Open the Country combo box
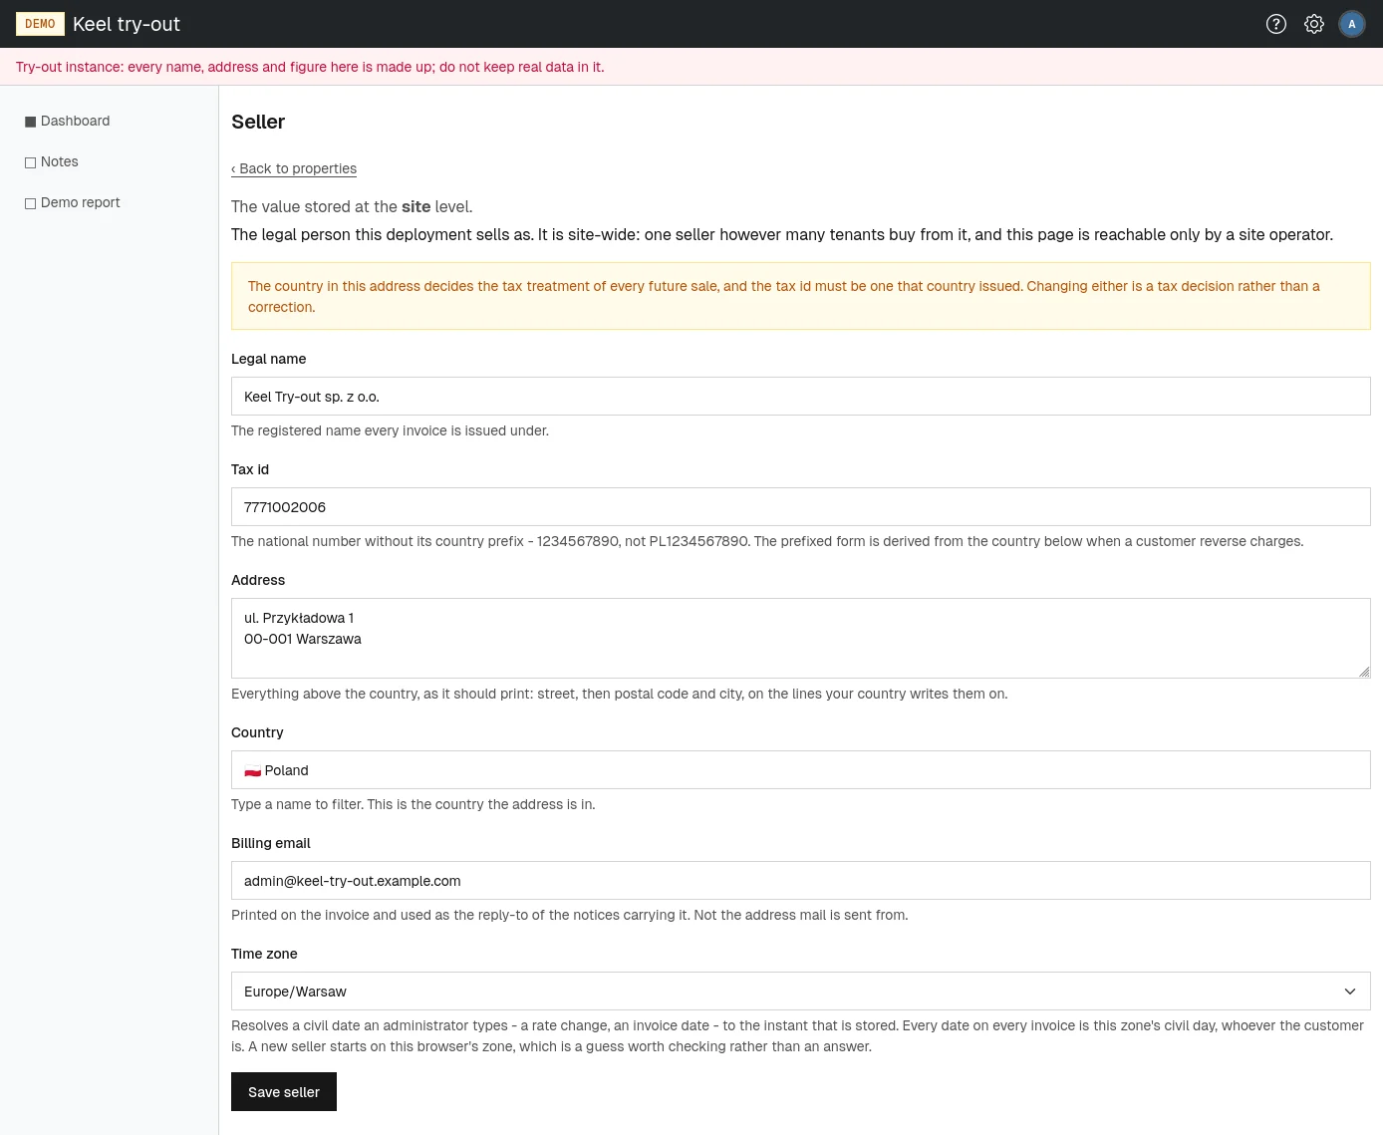This screenshot has height=1135, width=1383. [800, 770]
